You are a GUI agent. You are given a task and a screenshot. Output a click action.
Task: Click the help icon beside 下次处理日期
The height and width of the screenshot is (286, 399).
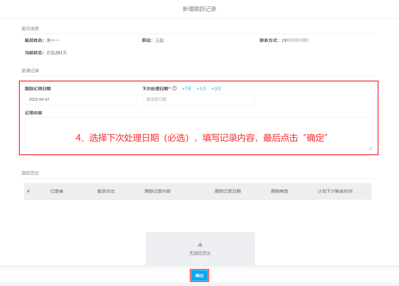(x=174, y=89)
